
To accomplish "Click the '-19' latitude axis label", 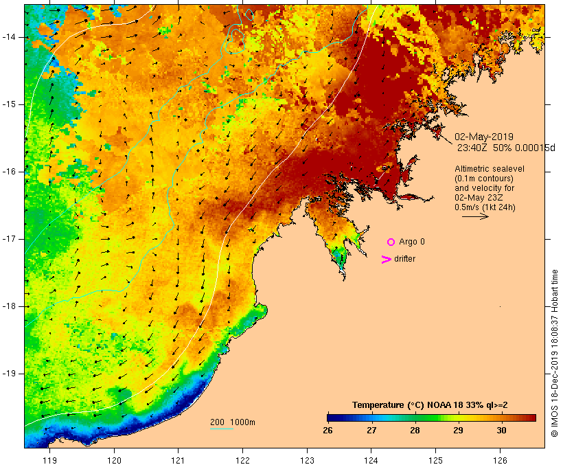I will pyautogui.click(x=9, y=374).
